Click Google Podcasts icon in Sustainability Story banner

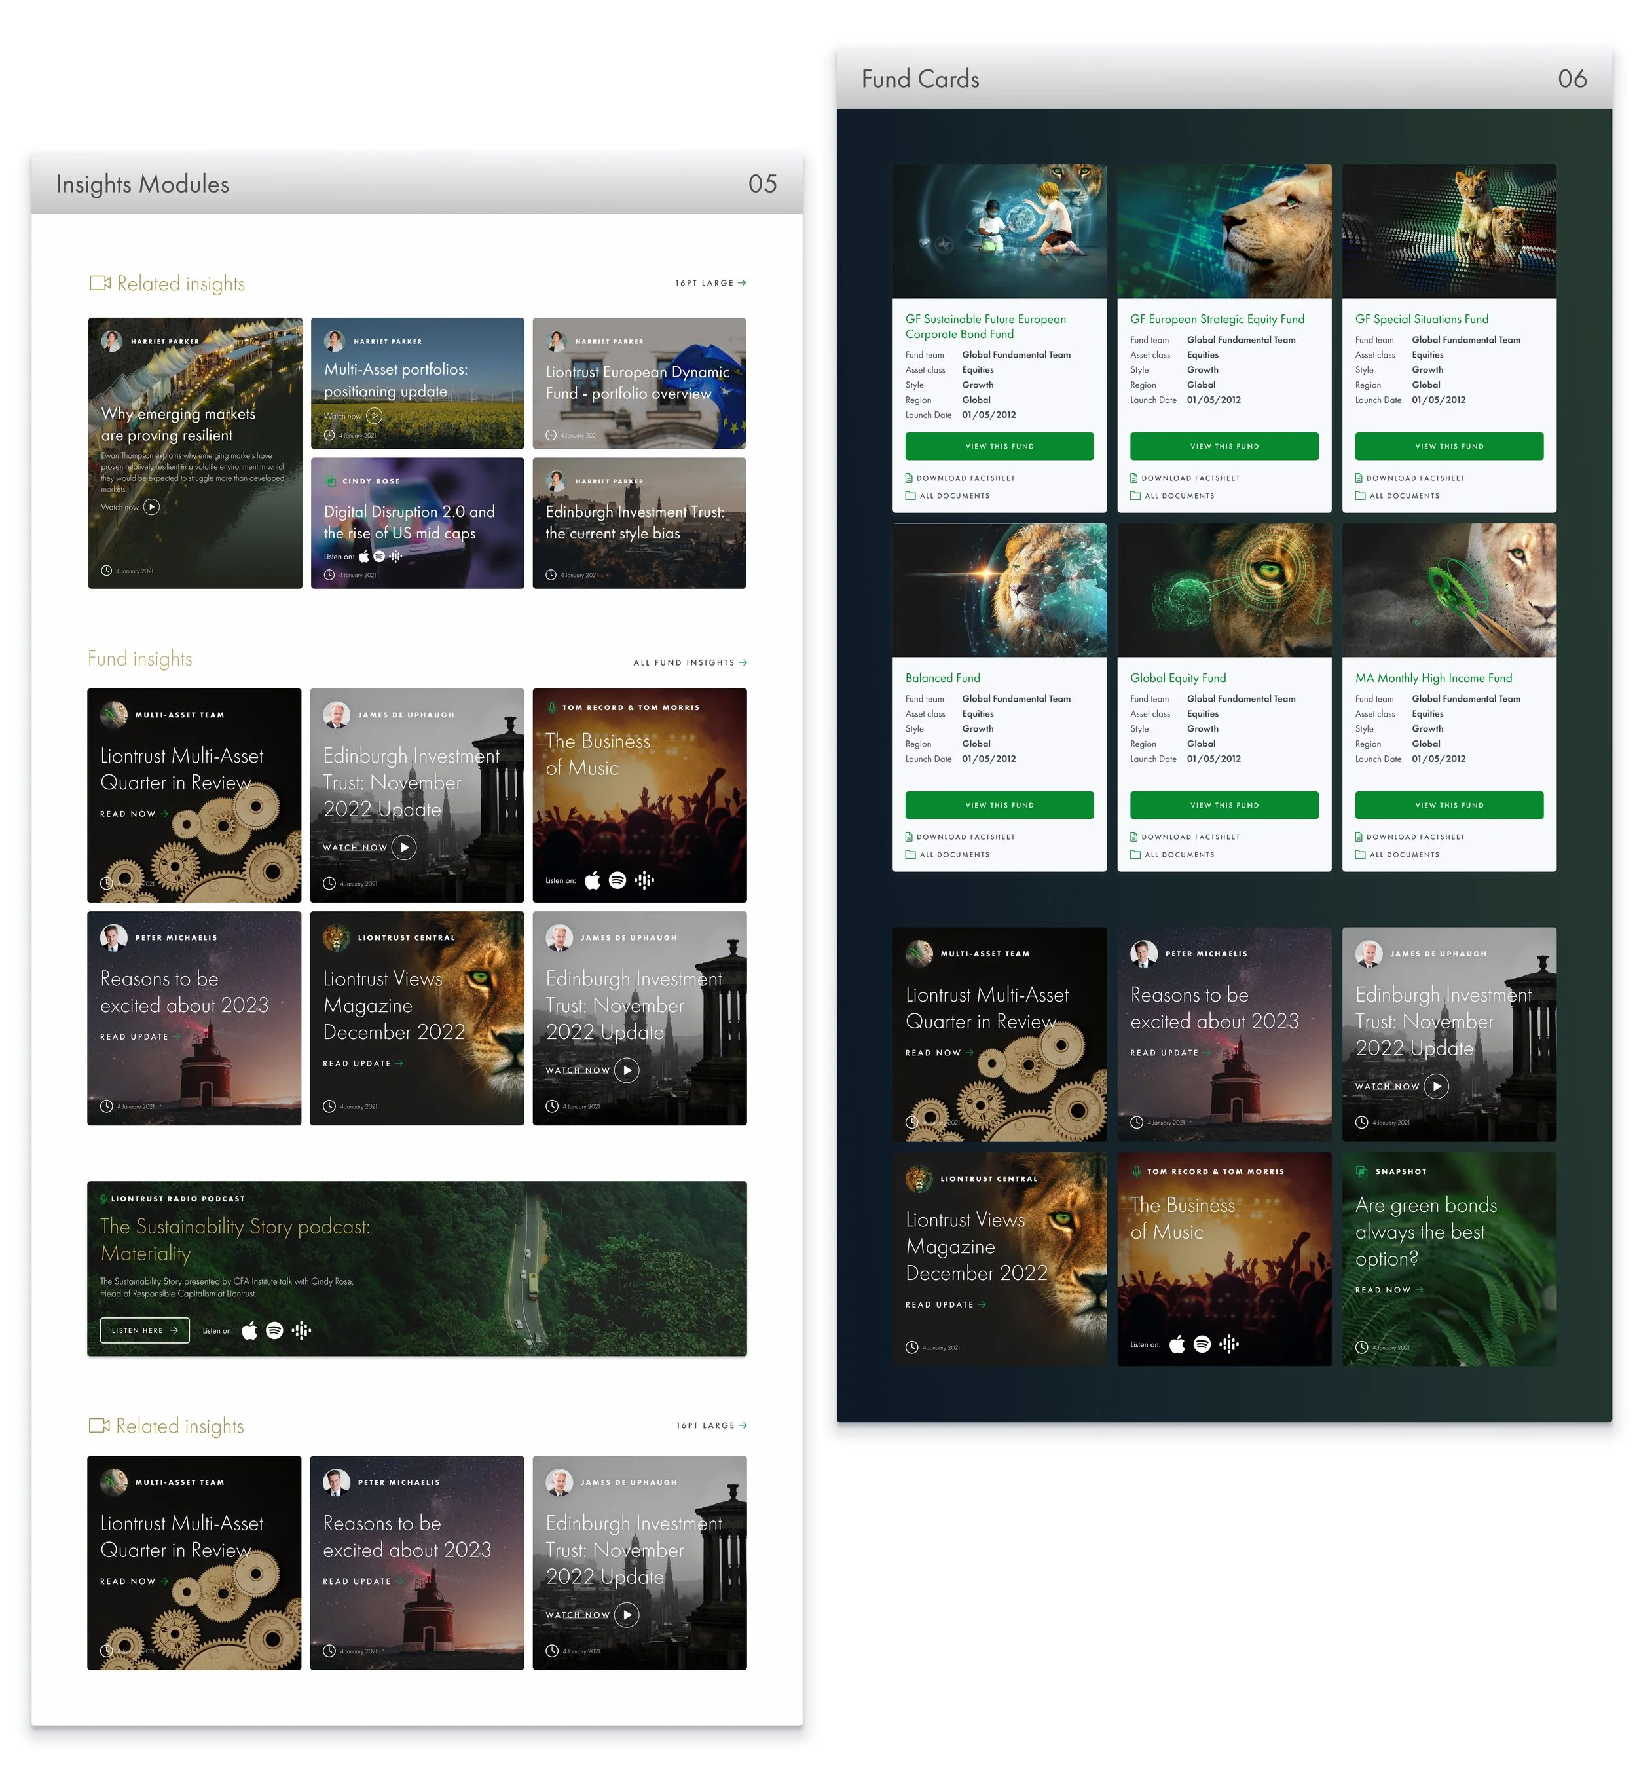point(301,1330)
